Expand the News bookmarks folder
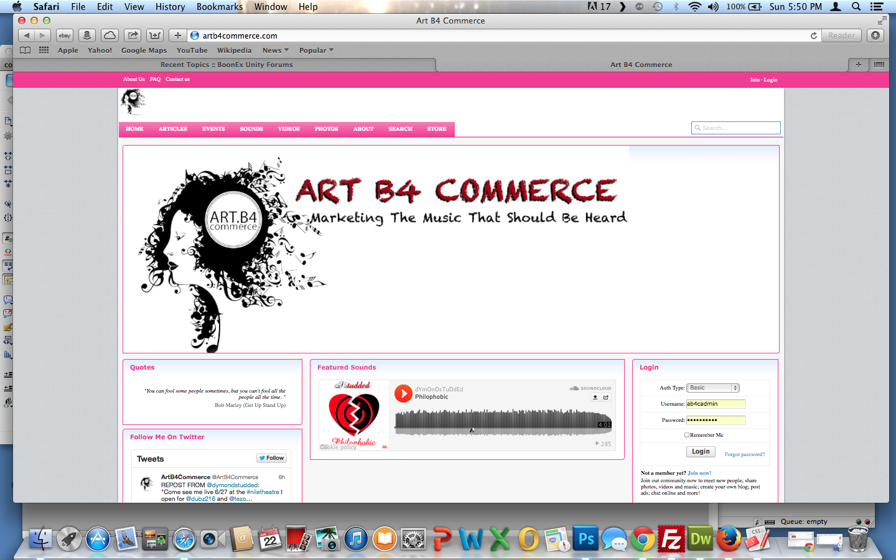 click(x=275, y=50)
